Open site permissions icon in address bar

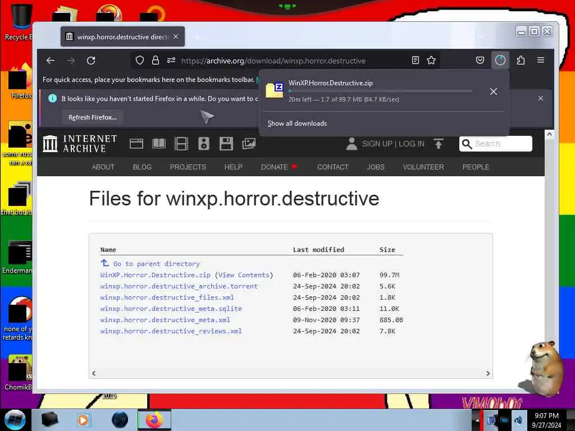coord(171,61)
